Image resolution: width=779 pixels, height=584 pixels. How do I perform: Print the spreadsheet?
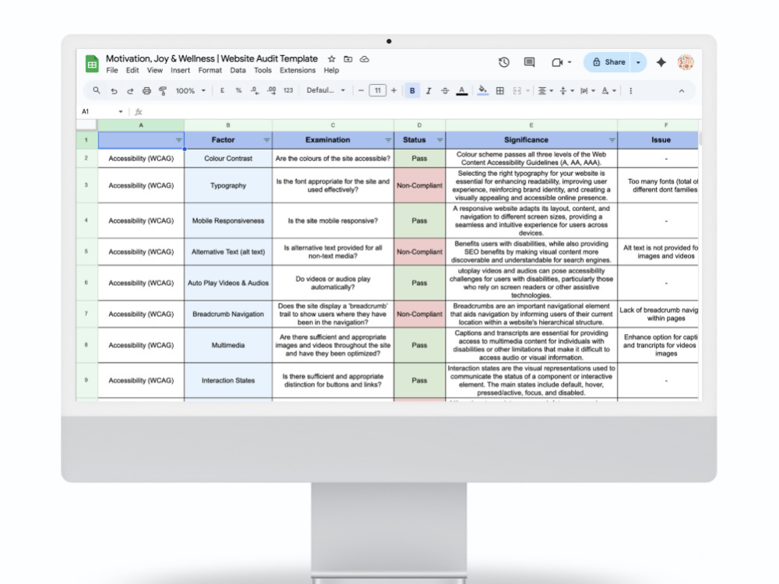point(146,91)
